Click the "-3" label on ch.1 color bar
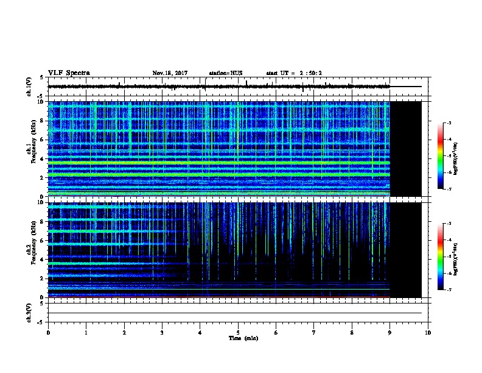Image resolution: width=482 pixels, height=373 pixels. click(x=449, y=123)
